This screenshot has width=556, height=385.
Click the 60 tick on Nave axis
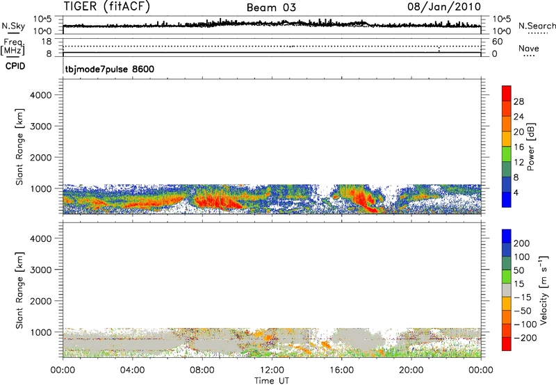pyautogui.click(x=497, y=42)
